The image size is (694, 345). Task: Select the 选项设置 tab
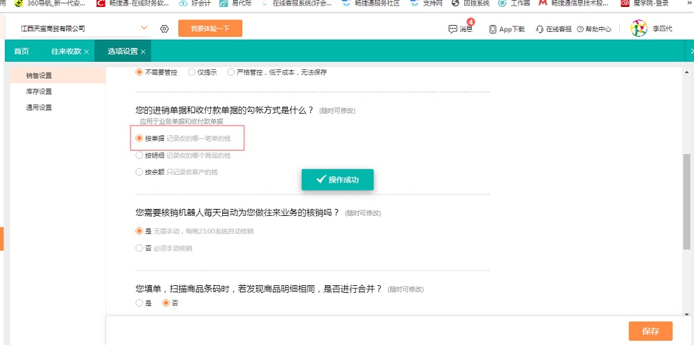[123, 51]
